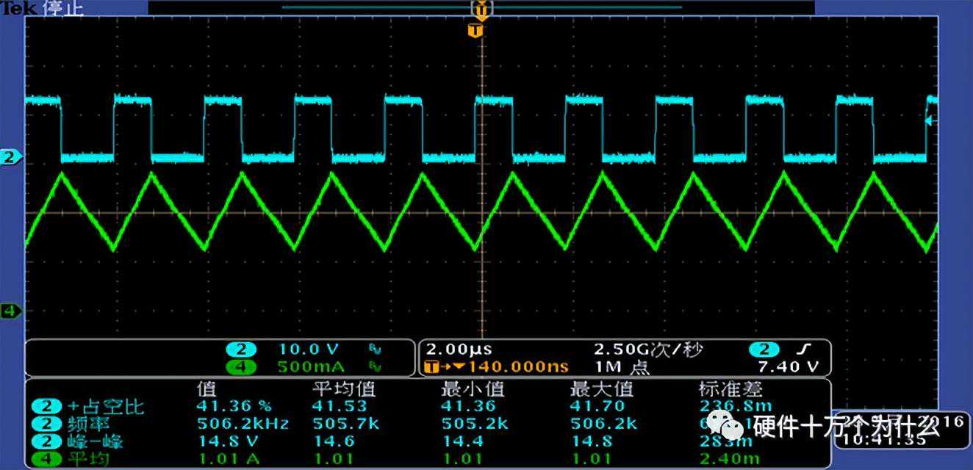Click the 停止 acquisition status label
Viewport: 973px width, 470px height.
[63, 8]
